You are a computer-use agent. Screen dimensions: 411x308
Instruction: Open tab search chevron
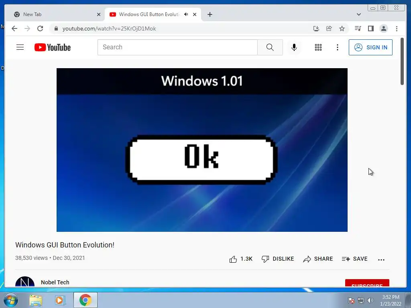click(x=359, y=14)
